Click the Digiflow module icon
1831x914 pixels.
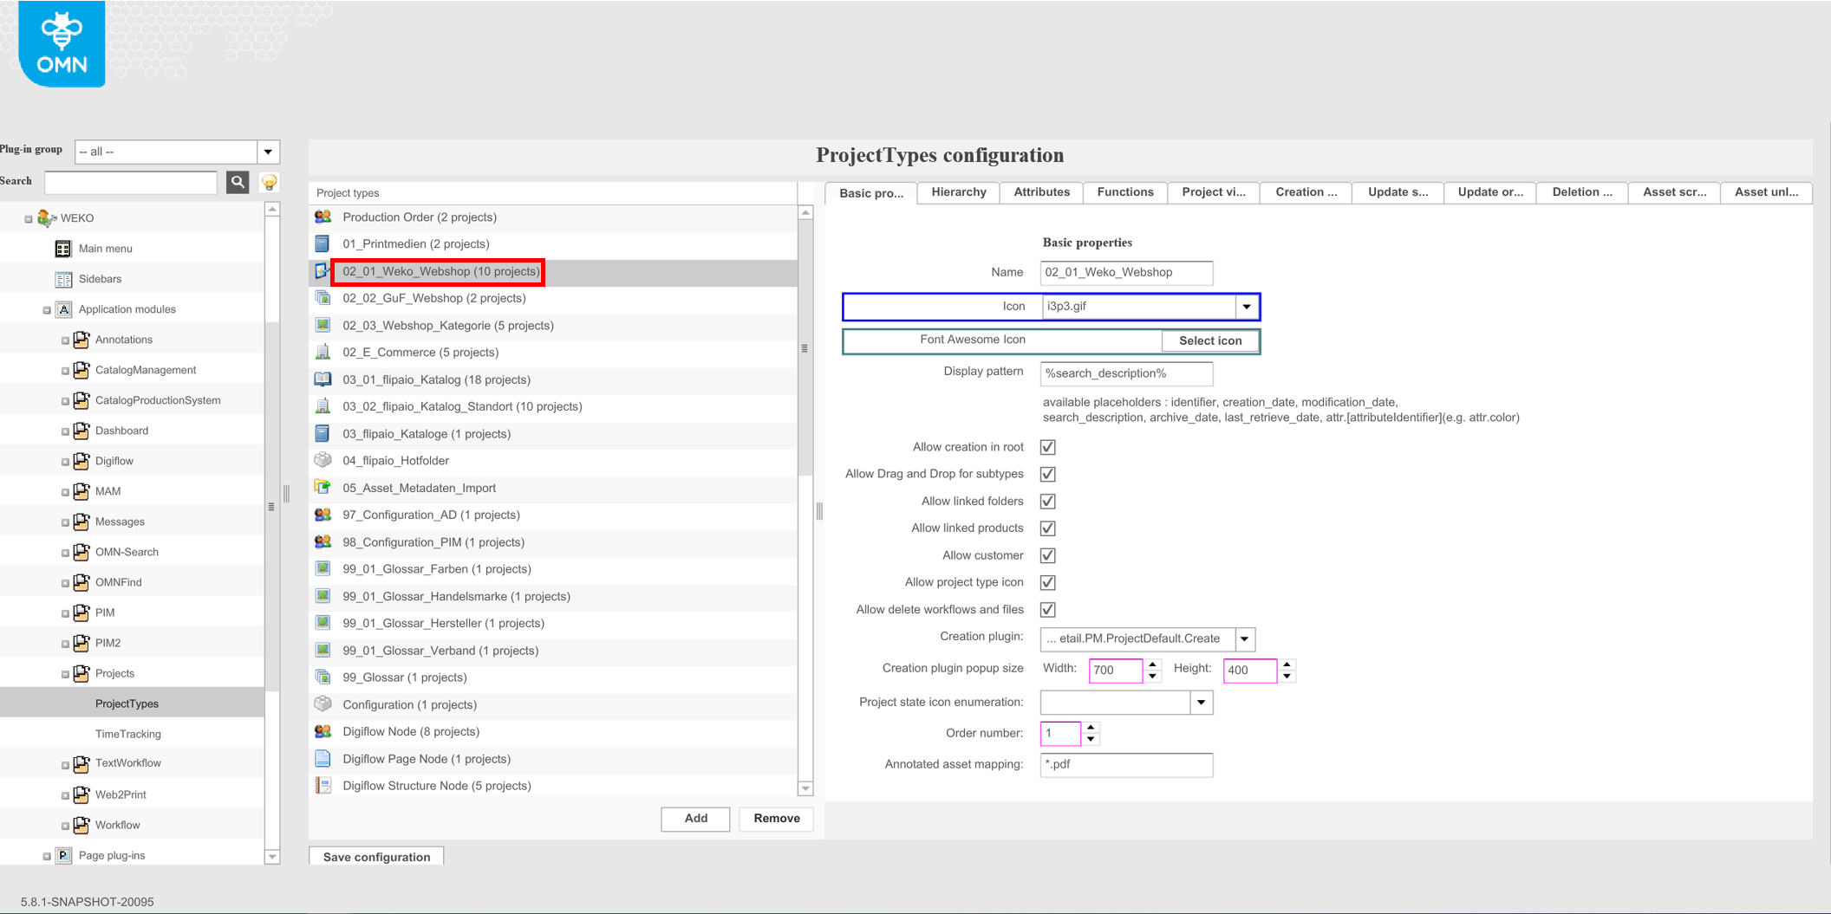(x=81, y=460)
